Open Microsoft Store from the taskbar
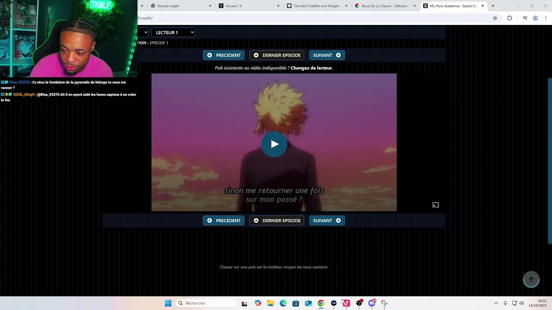 [295, 303]
